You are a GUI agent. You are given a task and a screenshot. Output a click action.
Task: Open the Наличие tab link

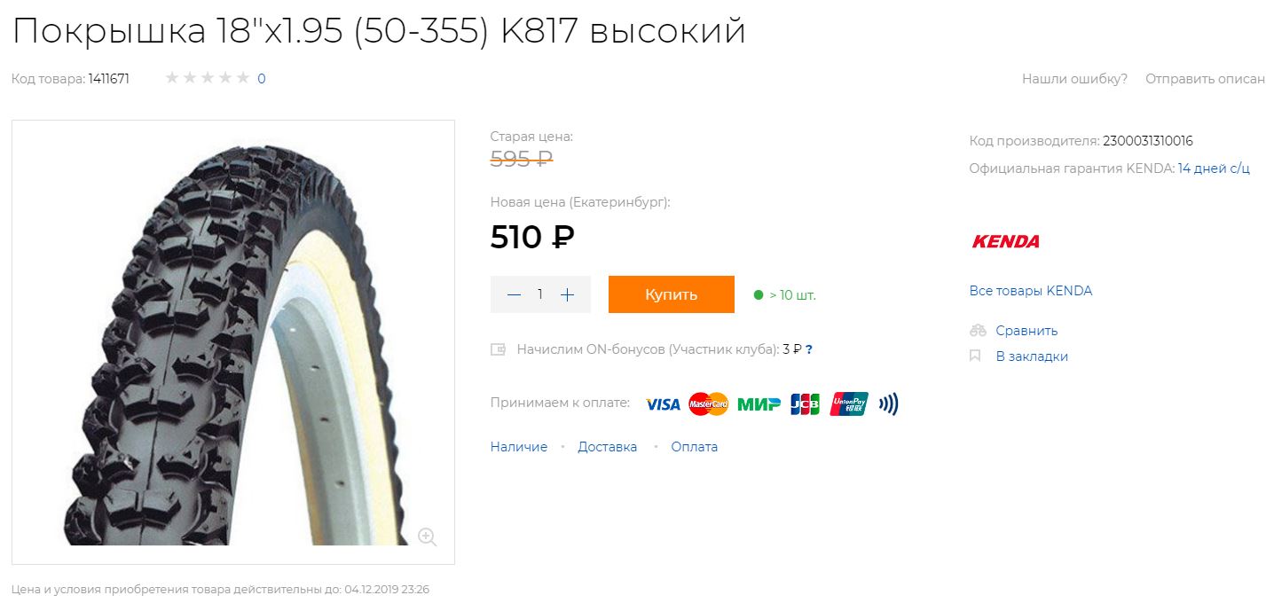tap(519, 447)
